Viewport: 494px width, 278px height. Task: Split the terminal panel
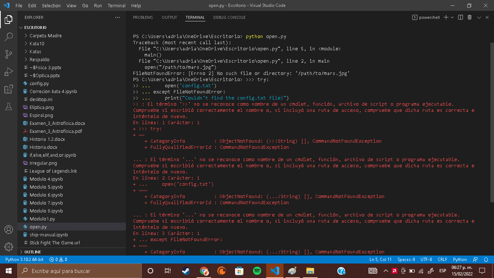point(460,17)
